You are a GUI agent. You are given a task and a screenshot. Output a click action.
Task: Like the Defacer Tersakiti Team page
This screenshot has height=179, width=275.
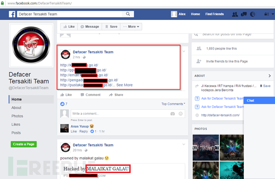(69, 26)
